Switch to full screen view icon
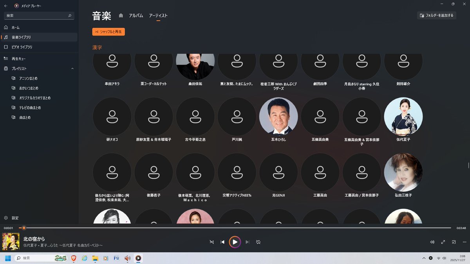The width and height of the screenshot is (470, 264). (443, 242)
